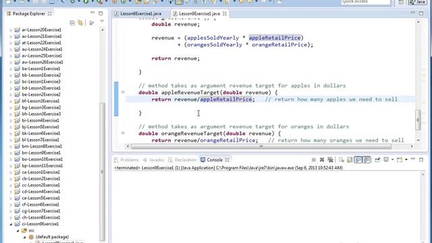Image resolution: width=432 pixels, height=243 pixels.
Task: Open the Open Console dropdown arrow
Action: [x=406, y=159]
